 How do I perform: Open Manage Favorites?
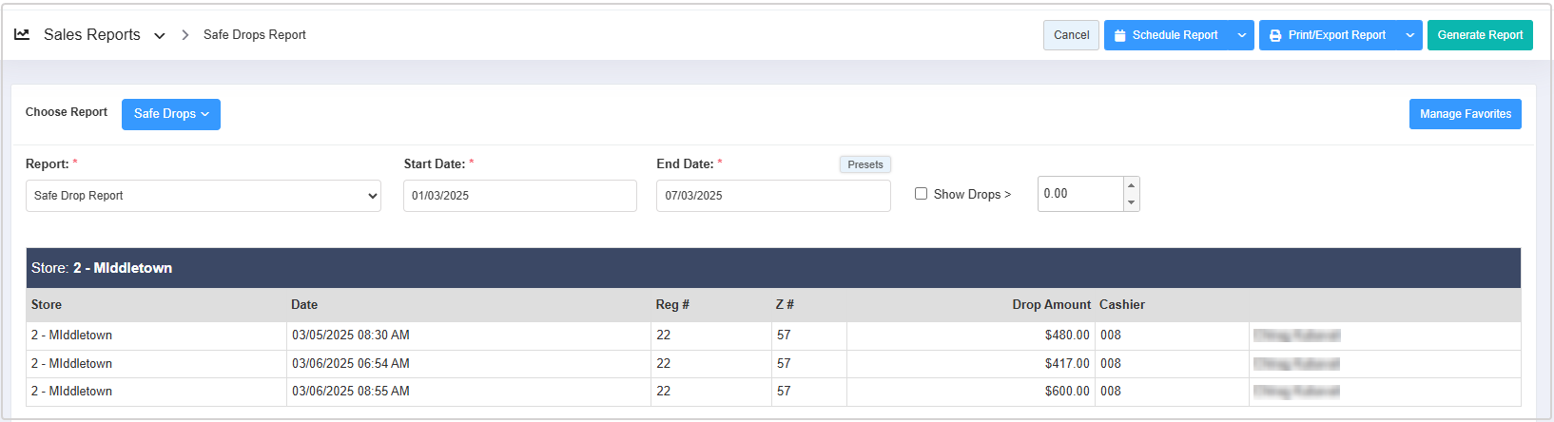pos(1465,114)
